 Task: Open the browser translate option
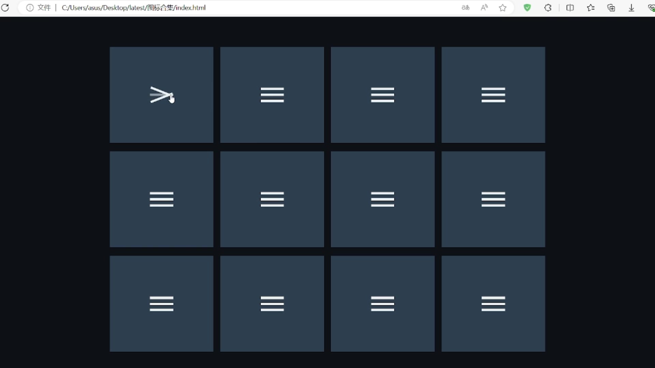[x=465, y=7]
